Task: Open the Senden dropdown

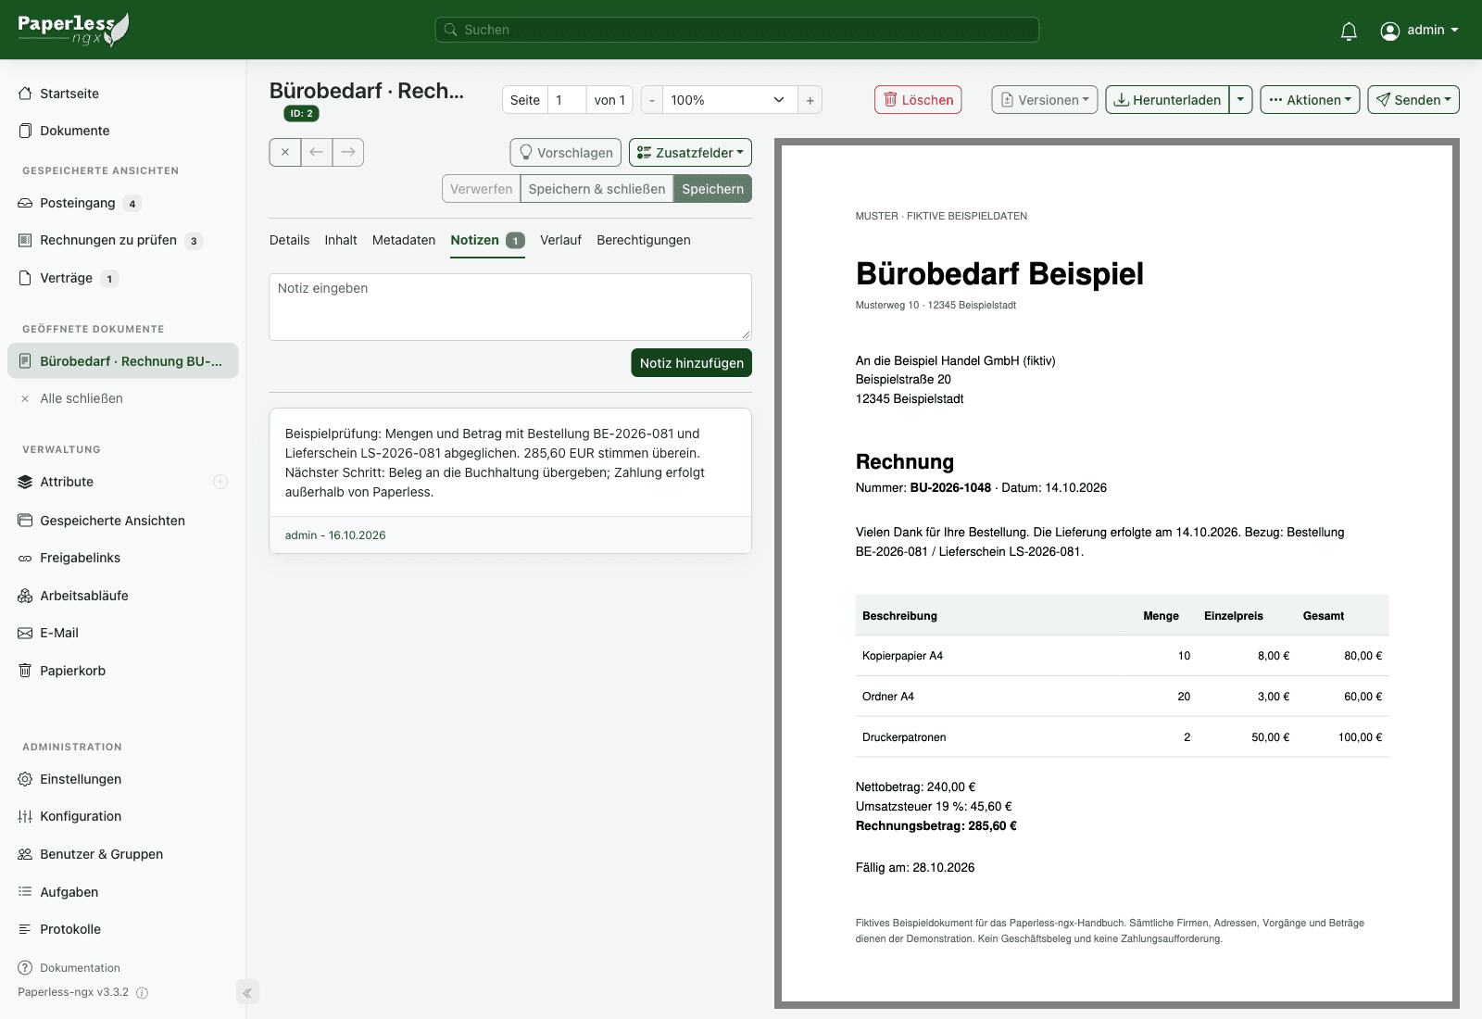Action: [1413, 100]
